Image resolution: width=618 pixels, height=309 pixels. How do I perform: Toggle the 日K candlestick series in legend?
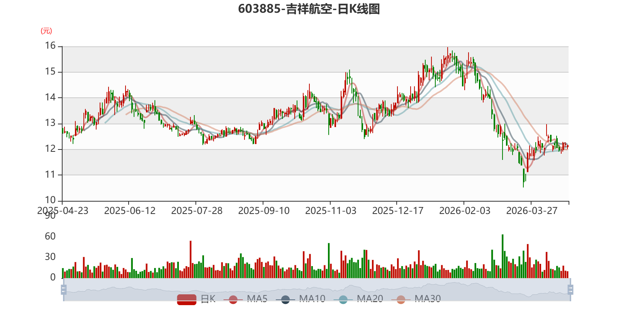coord(196,299)
